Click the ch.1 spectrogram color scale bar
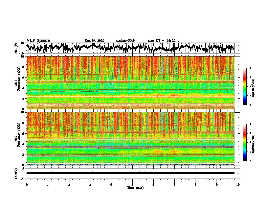268x207 pixels. (x=245, y=87)
